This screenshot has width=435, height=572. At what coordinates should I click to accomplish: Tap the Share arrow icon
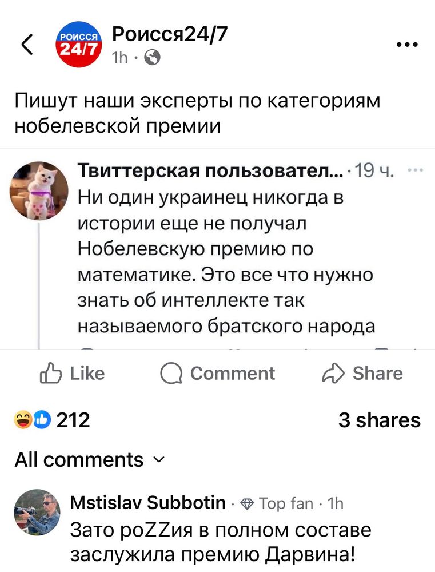pos(333,373)
